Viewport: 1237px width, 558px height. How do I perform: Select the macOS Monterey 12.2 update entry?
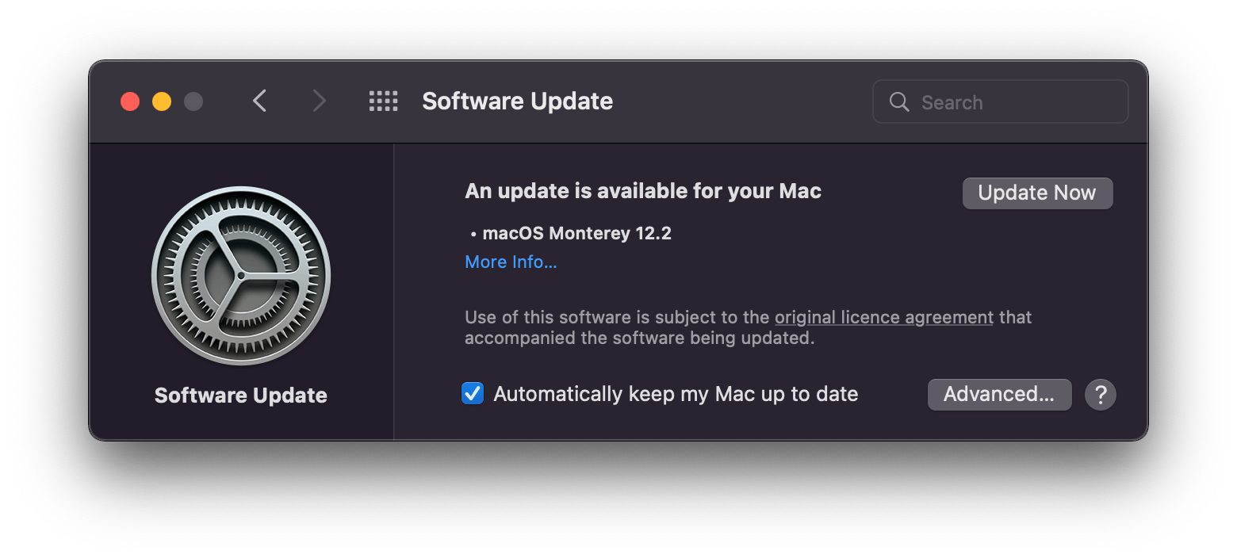577,232
